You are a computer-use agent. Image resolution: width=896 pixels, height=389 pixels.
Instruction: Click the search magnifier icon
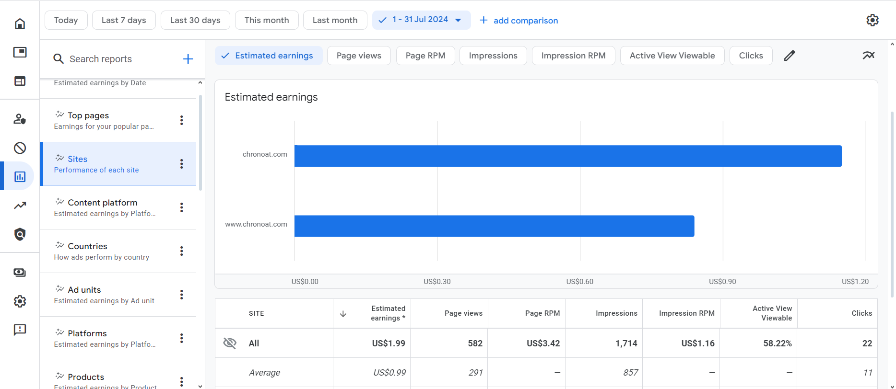pyautogui.click(x=59, y=59)
